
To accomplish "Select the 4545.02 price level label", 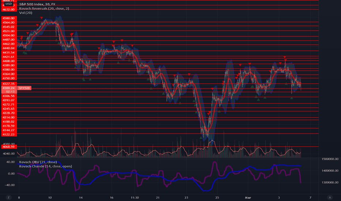I will pyautogui.click(x=9, y=27).
